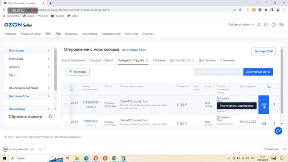Show hidden system tray icons
The width and height of the screenshot is (288, 162).
click(229, 158)
